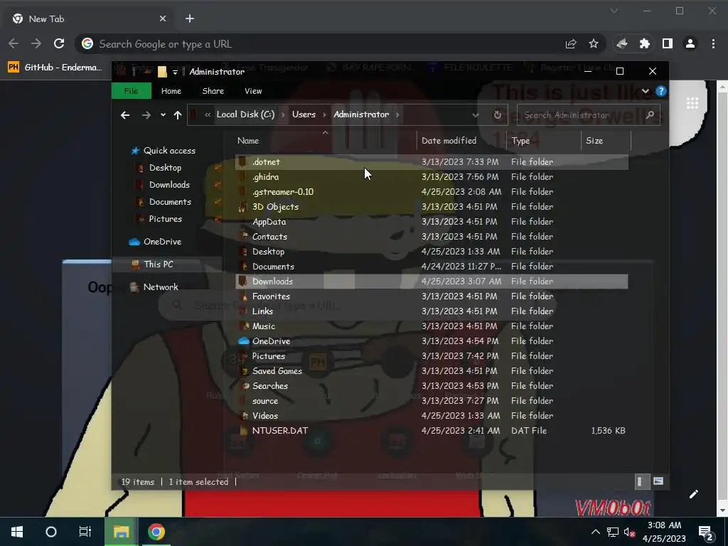Open a new Chrome tab
Screen dimensions: 728x546
click(x=189, y=18)
